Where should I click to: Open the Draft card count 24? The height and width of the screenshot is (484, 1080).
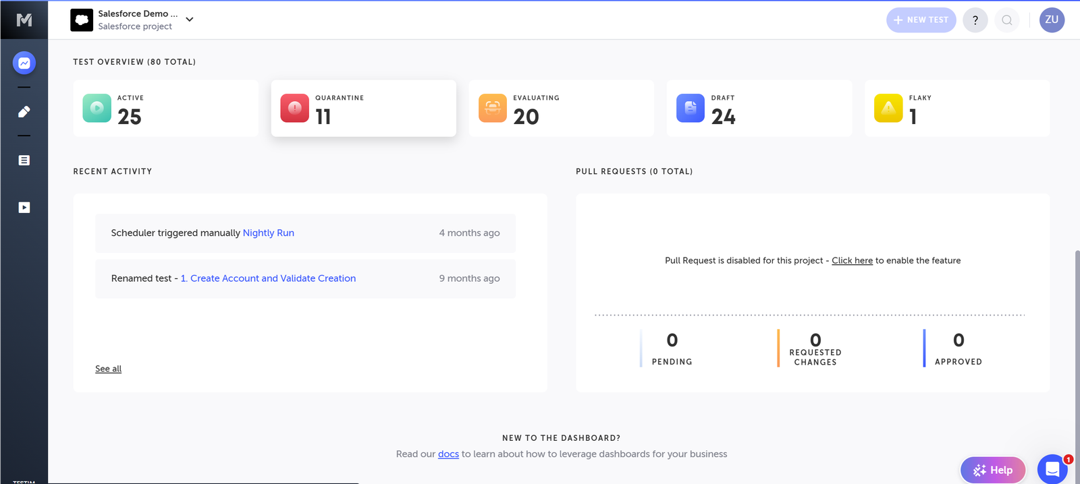pos(724,117)
